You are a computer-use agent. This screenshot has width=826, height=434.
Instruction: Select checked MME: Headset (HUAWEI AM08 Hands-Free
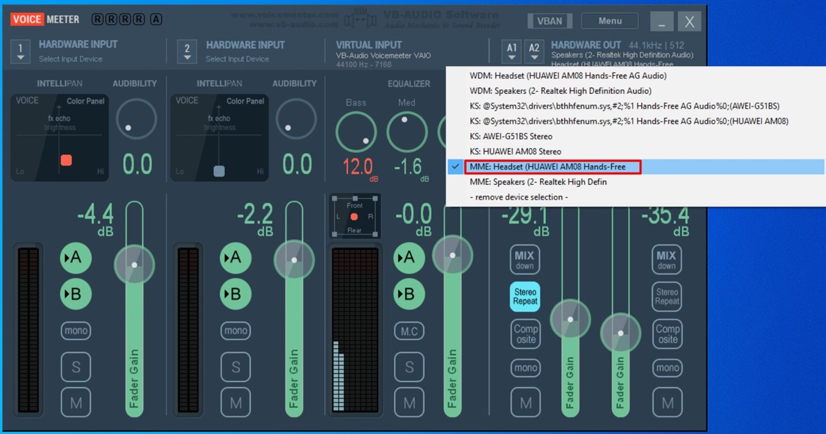636,167
